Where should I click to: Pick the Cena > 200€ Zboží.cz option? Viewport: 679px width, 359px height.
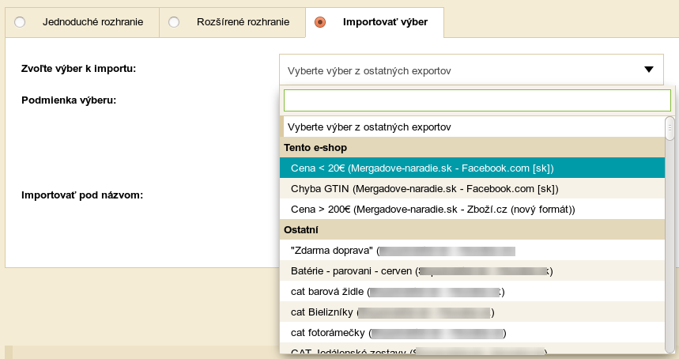pyautogui.click(x=432, y=209)
